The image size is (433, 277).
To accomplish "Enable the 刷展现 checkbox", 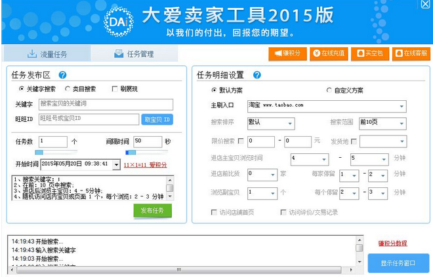I will click(114, 89).
